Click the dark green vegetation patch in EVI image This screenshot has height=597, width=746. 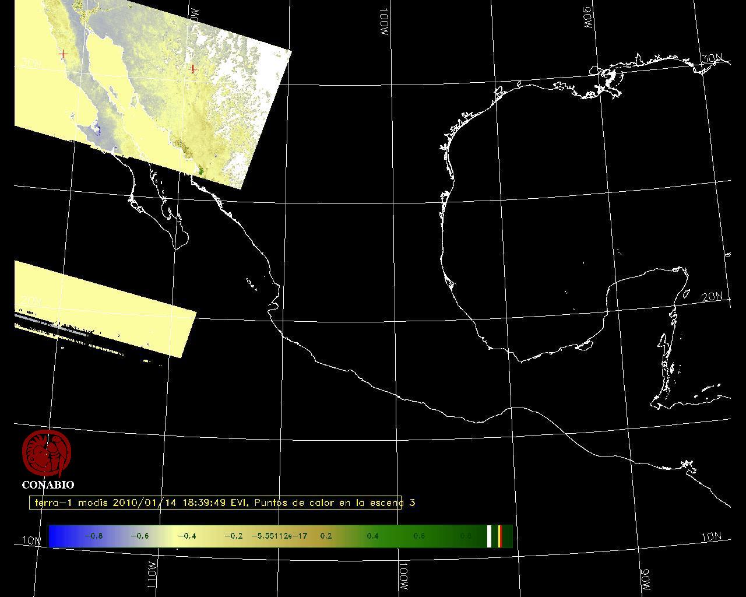point(201,170)
